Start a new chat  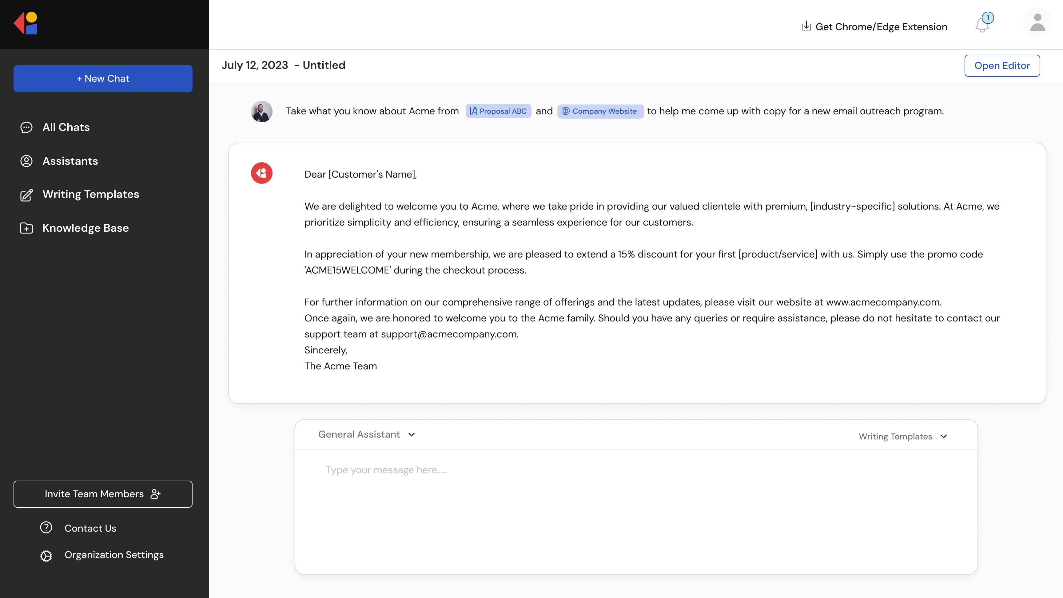[x=103, y=78]
